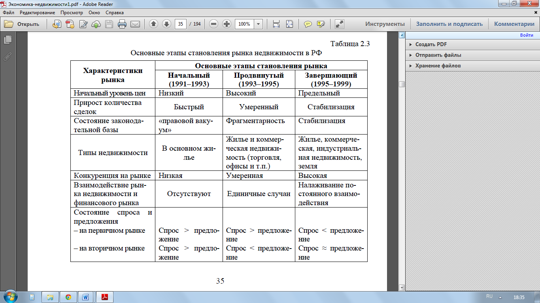Go to the next page arrow

166,24
